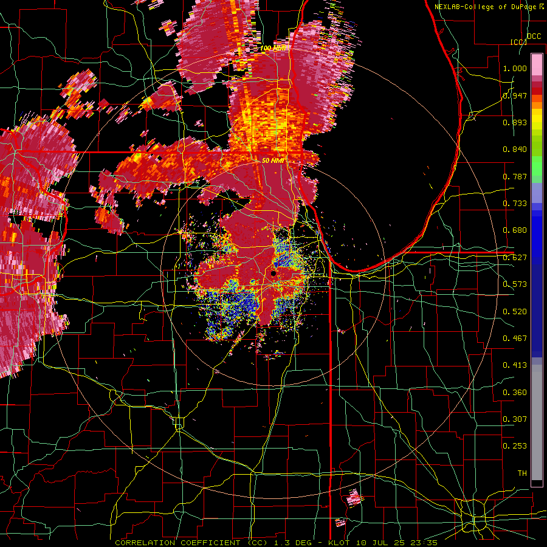Select the 0.307 legend value
The width and height of the screenshot is (547, 547).
pyautogui.click(x=515, y=419)
